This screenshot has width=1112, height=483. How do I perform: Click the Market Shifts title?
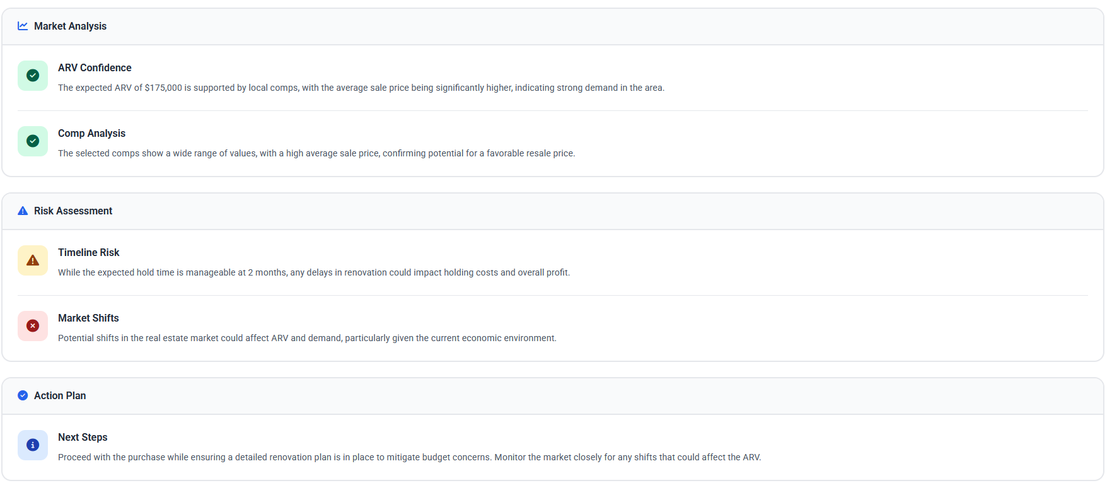click(88, 318)
